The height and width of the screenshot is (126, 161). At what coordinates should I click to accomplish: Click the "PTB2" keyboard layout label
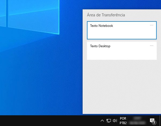point(123,123)
